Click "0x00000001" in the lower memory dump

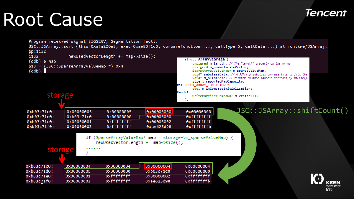[x=78, y=176]
